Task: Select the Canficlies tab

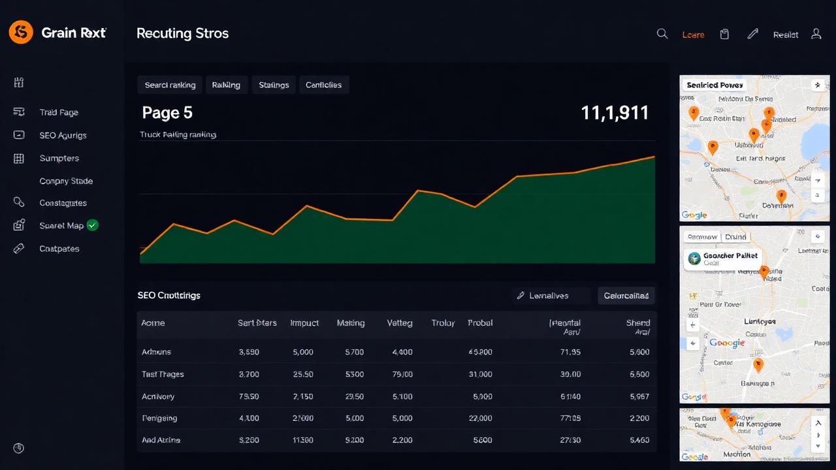Action: [323, 85]
